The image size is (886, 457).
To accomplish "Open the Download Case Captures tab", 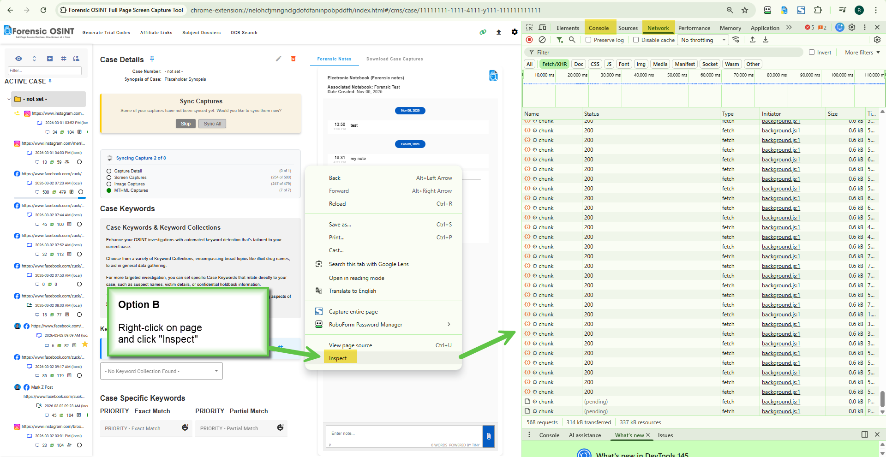I will click(395, 59).
